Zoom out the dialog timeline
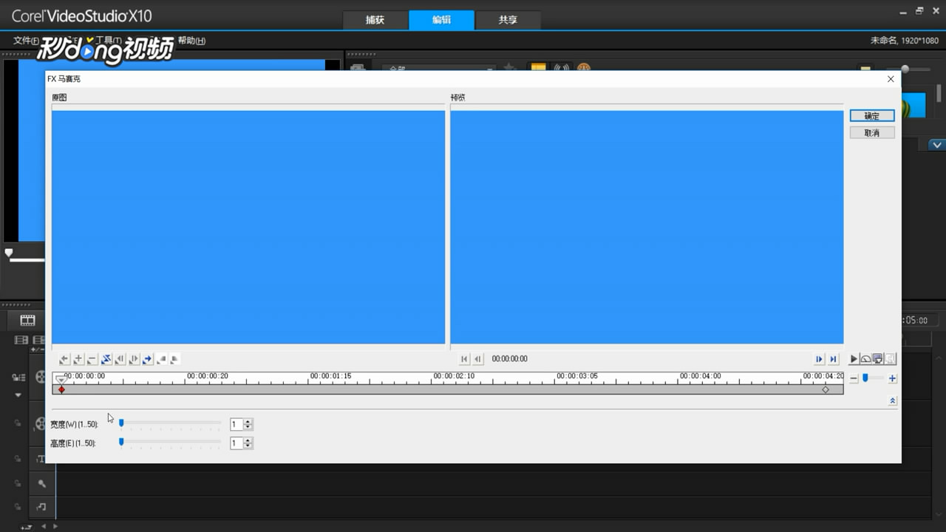 tap(854, 378)
